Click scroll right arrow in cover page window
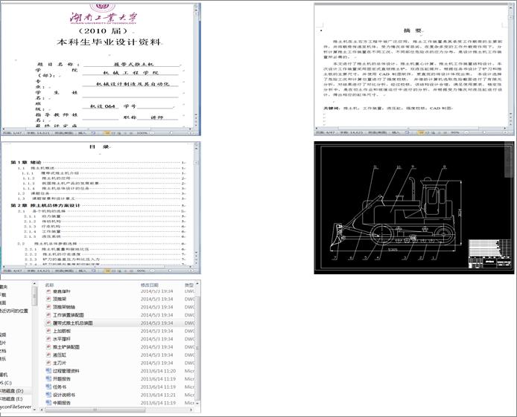Screen dimensions: 517x417 click(x=190, y=129)
